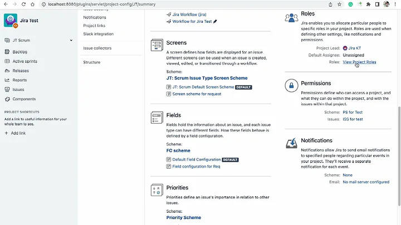
Task: Click the share page icon in address bar
Action: (330, 4)
